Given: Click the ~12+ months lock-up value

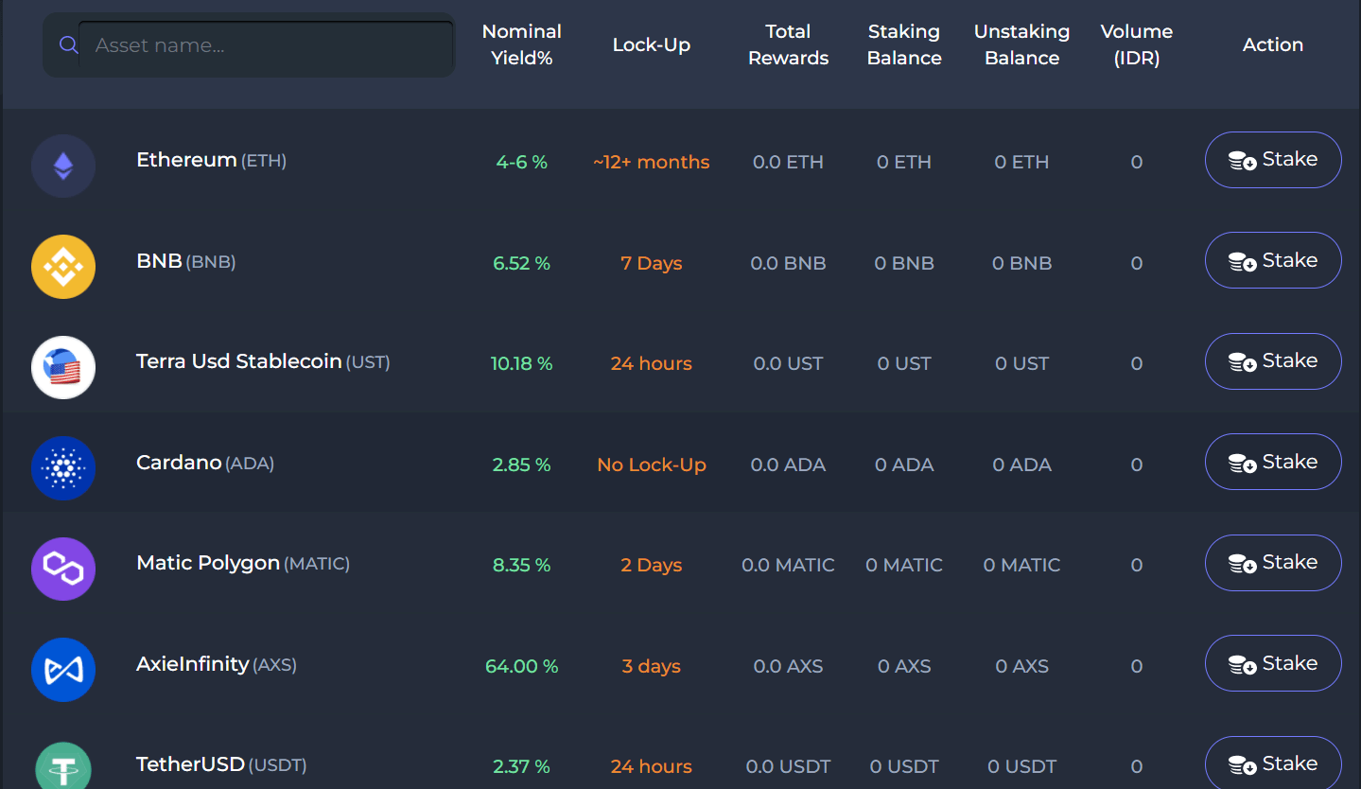Looking at the screenshot, I should point(652,162).
